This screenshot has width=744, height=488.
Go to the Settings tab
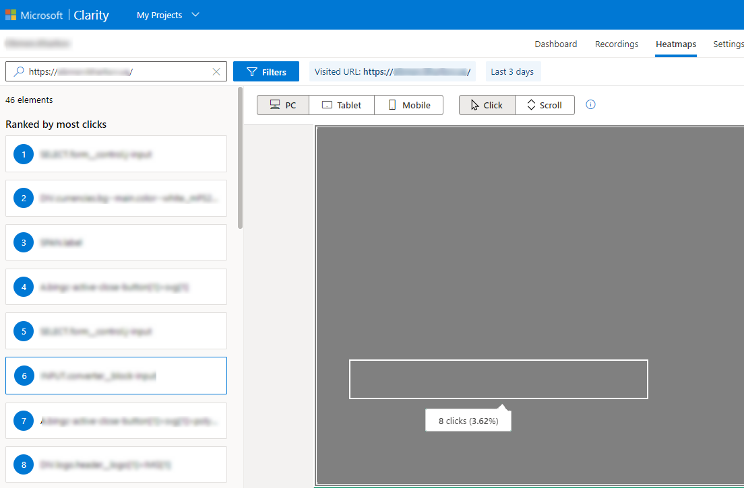[x=728, y=44]
